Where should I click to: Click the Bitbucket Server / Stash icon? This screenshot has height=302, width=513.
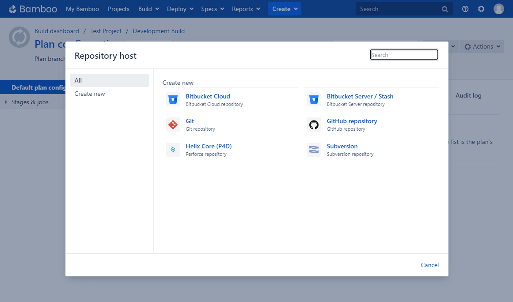314,100
